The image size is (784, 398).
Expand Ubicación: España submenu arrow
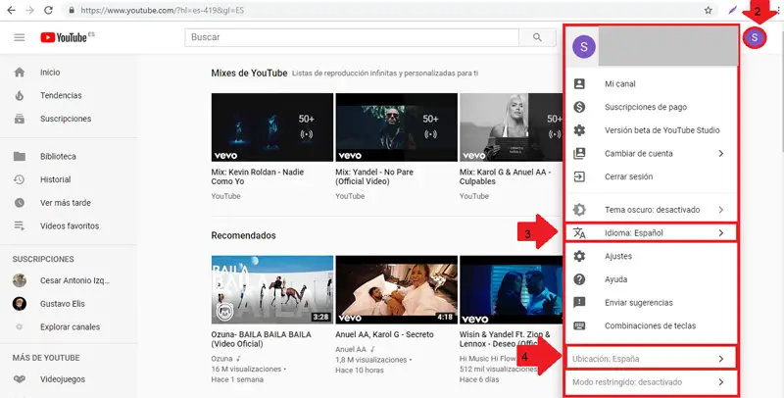pos(721,359)
